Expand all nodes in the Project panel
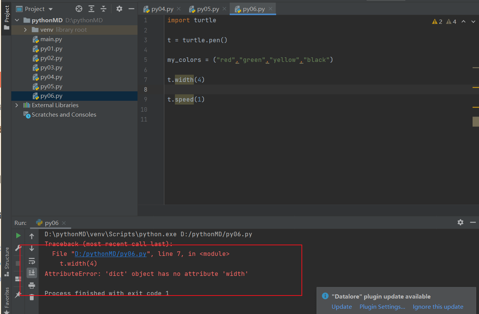479x314 pixels. click(91, 9)
